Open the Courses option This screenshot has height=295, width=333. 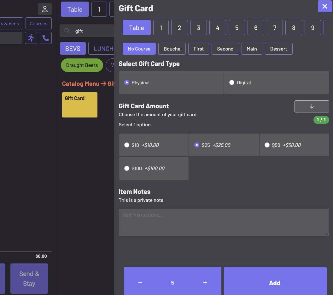38,23
